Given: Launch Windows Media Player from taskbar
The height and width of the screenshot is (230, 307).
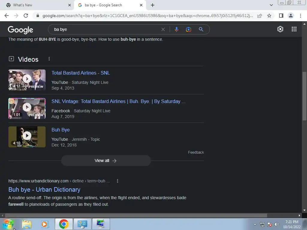Looking at the screenshot, I should coord(45,224).
